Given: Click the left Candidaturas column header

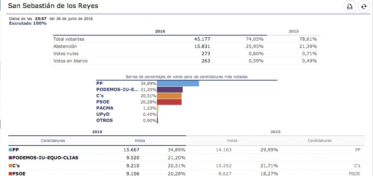Looking at the screenshot, I should (x=53, y=140).
